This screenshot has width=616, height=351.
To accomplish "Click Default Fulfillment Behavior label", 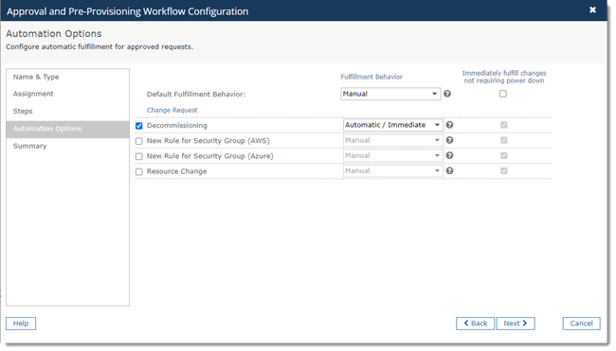I will pyautogui.click(x=196, y=94).
